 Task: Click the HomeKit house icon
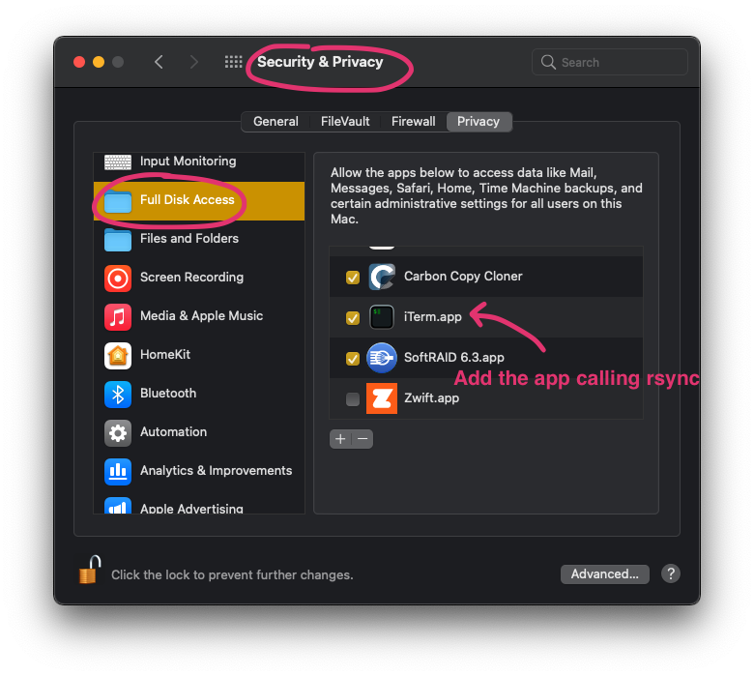(x=118, y=356)
